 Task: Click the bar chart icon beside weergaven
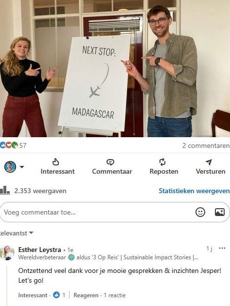click(5, 190)
